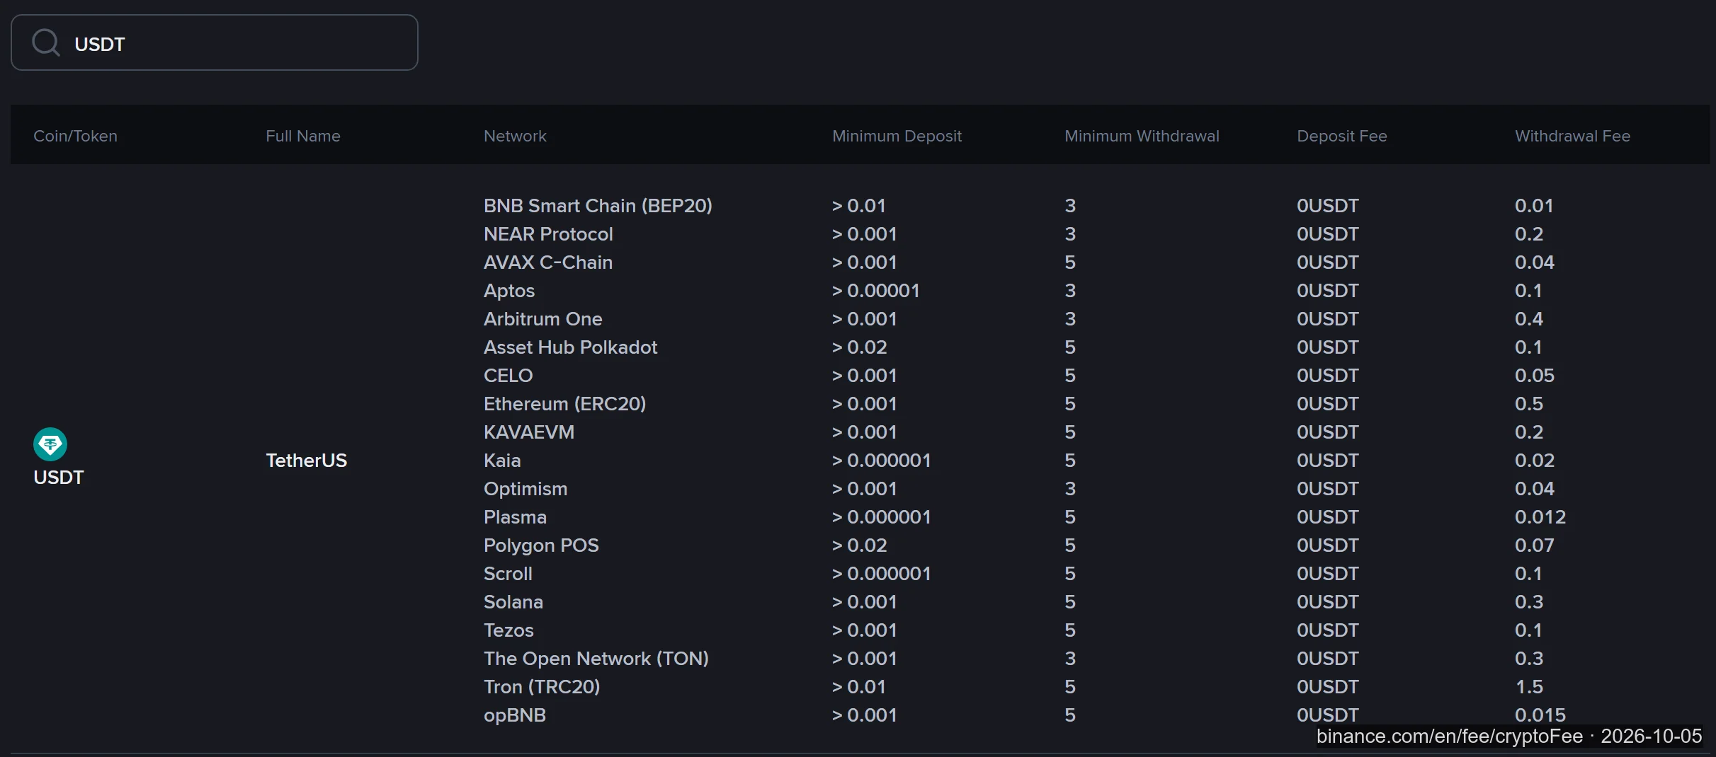Select the USDT coin symbol text

(59, 478)
